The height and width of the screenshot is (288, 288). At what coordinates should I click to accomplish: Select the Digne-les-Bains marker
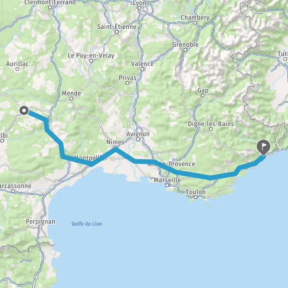pyautogui.click(x=211, y=129)
